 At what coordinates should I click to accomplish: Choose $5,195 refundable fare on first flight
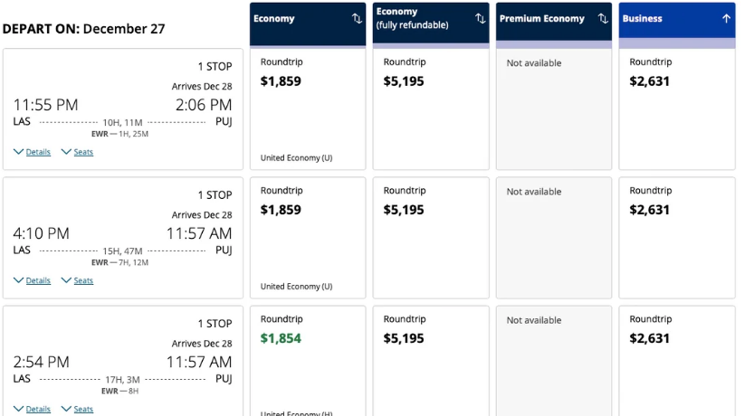[431, 109]
